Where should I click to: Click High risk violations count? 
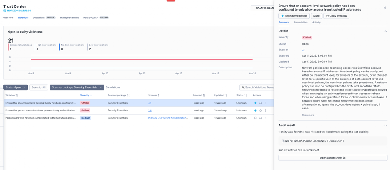pos(37,49)
